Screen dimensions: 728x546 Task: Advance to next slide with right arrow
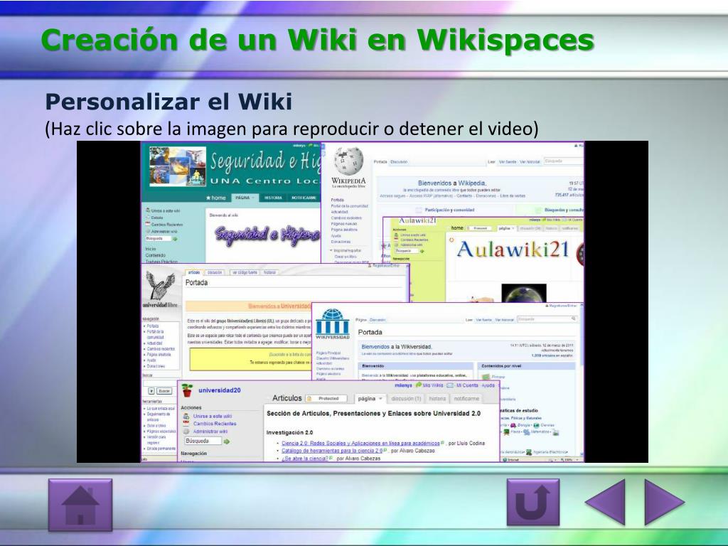[x=665, y=503]
